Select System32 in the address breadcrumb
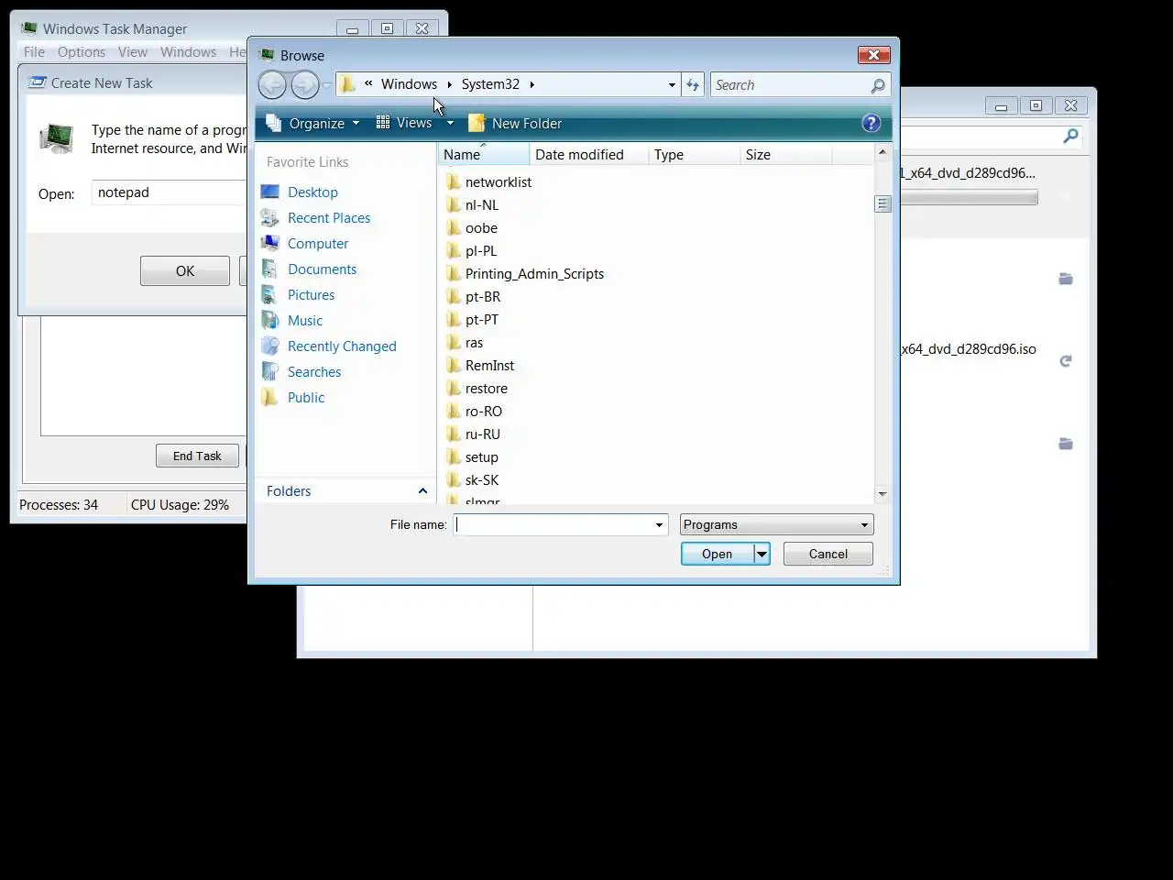1173x880 pixels. (x=490, y=84)
